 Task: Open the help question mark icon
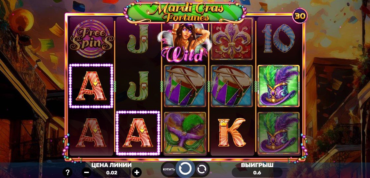tap(68, 172)
